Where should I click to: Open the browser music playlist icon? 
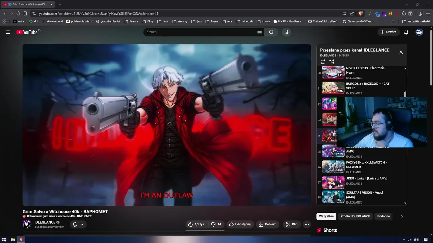pyautogui.click(x=421, y=13)
